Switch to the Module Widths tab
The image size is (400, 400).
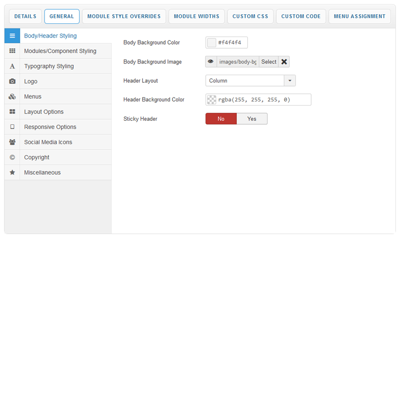[x=196, y=16]
